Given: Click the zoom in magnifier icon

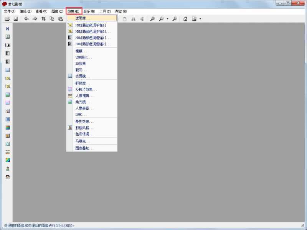Looking at the screenshot, I should pos(152,19).
